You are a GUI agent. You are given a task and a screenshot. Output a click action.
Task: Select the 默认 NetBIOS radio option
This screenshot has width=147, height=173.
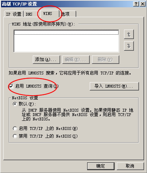(15, 104)
